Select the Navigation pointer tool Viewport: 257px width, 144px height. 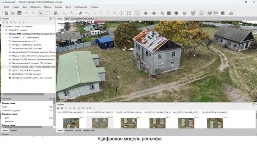(x=41, y=13)
